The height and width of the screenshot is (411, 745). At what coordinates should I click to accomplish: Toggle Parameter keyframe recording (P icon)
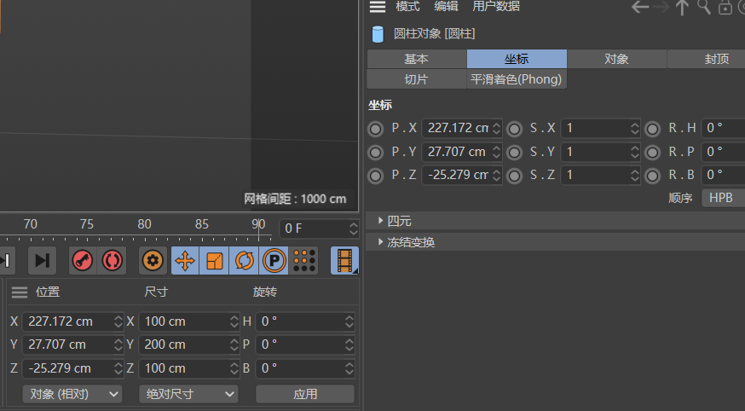pyautogui.click(x=274, y=260)
